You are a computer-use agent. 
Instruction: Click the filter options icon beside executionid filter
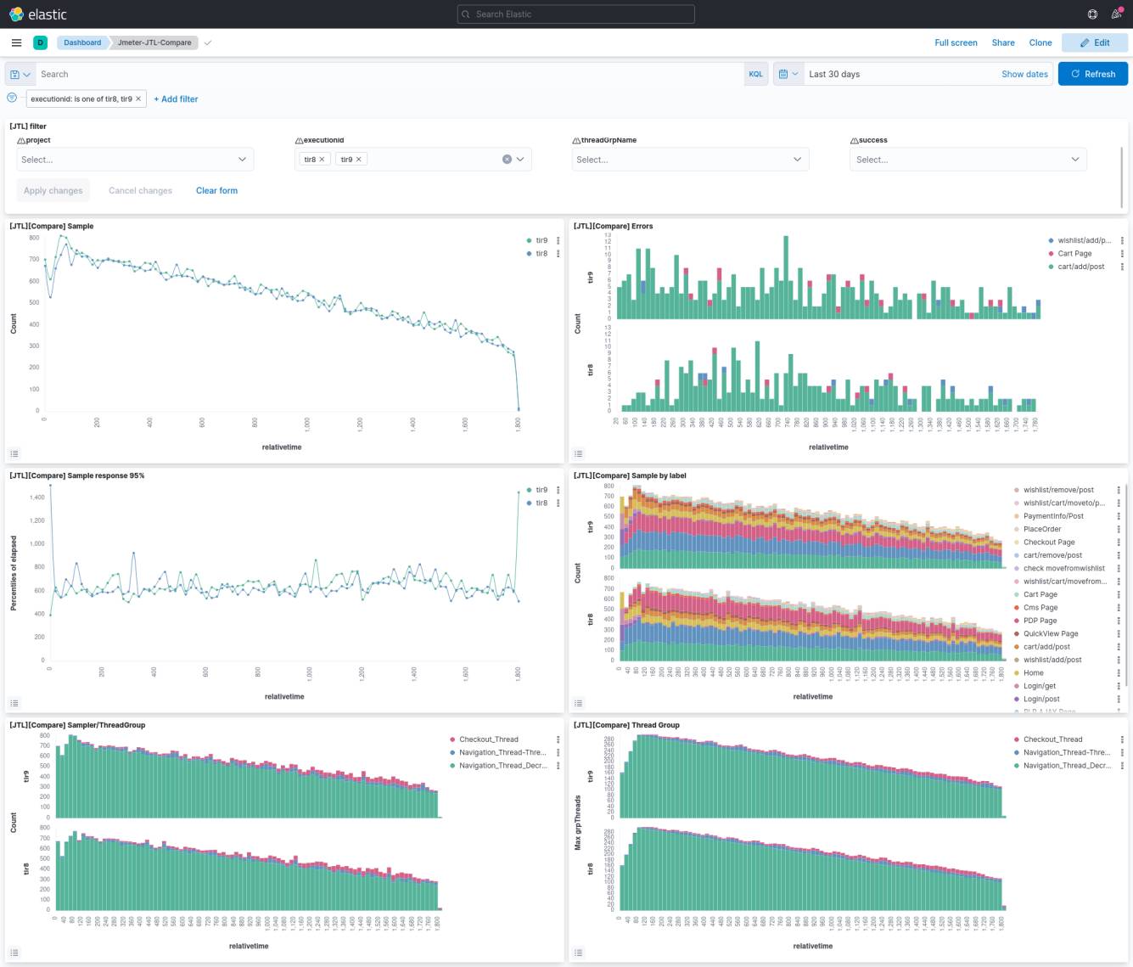(12, 98)
